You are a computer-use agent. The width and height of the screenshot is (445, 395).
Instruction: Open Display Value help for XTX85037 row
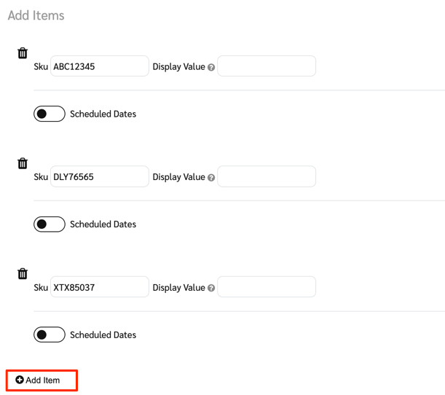coord(211,288)
